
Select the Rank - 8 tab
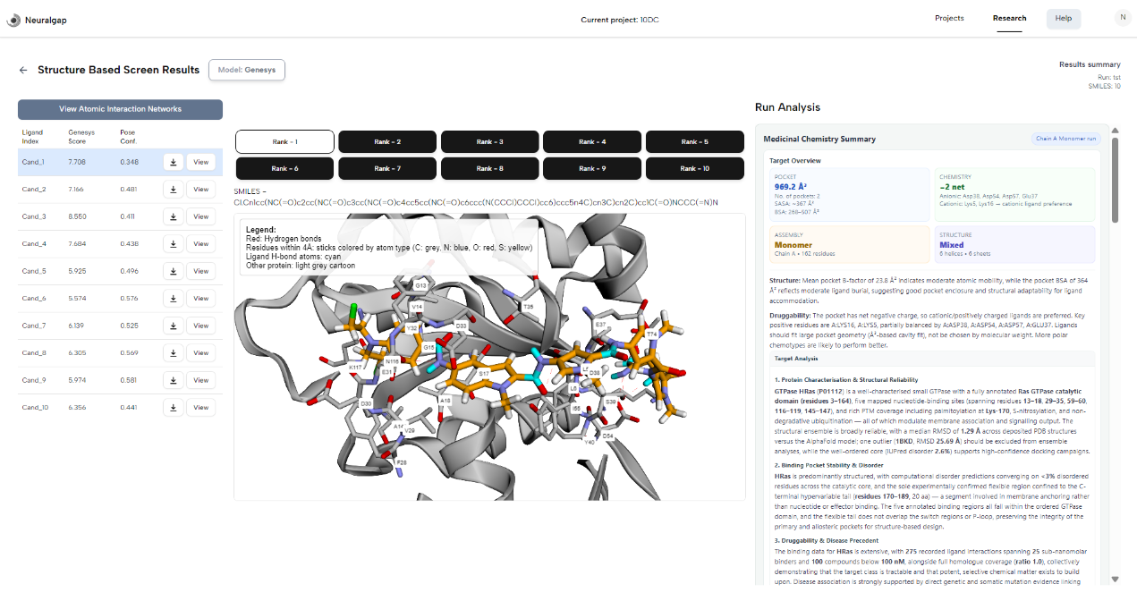(x=489, y=168)
